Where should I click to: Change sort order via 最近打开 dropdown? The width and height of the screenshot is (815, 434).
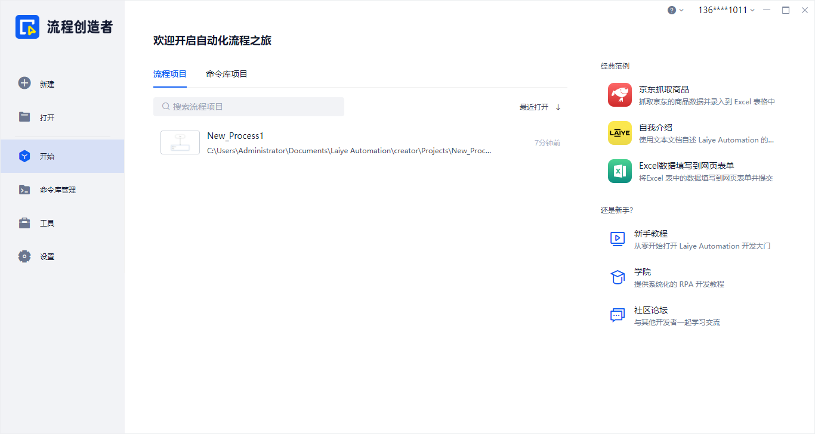pos(536,106)
